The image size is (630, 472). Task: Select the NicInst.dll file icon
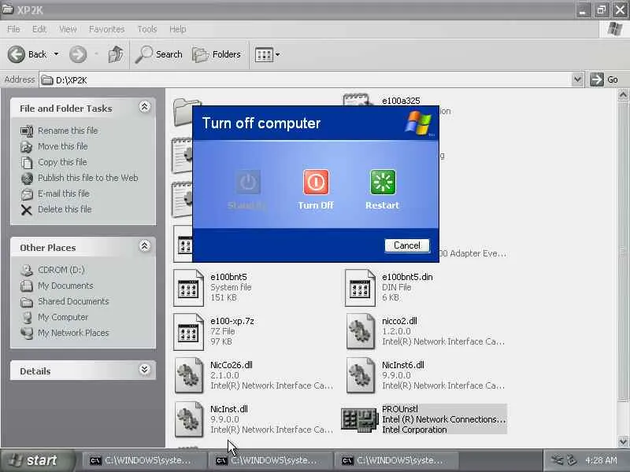point(188,420)
